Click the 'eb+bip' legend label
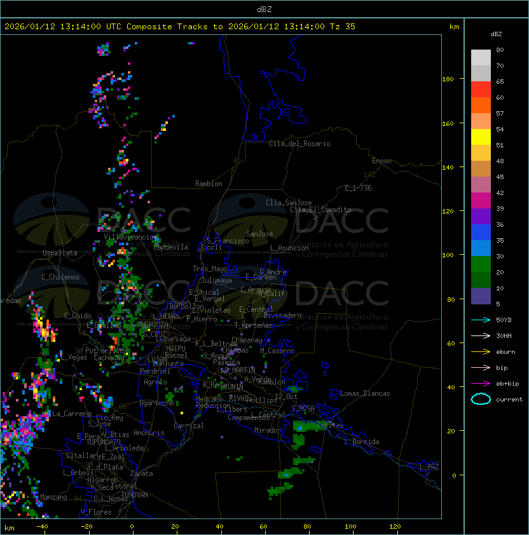 pyautogui.click(x=507, y=384)
